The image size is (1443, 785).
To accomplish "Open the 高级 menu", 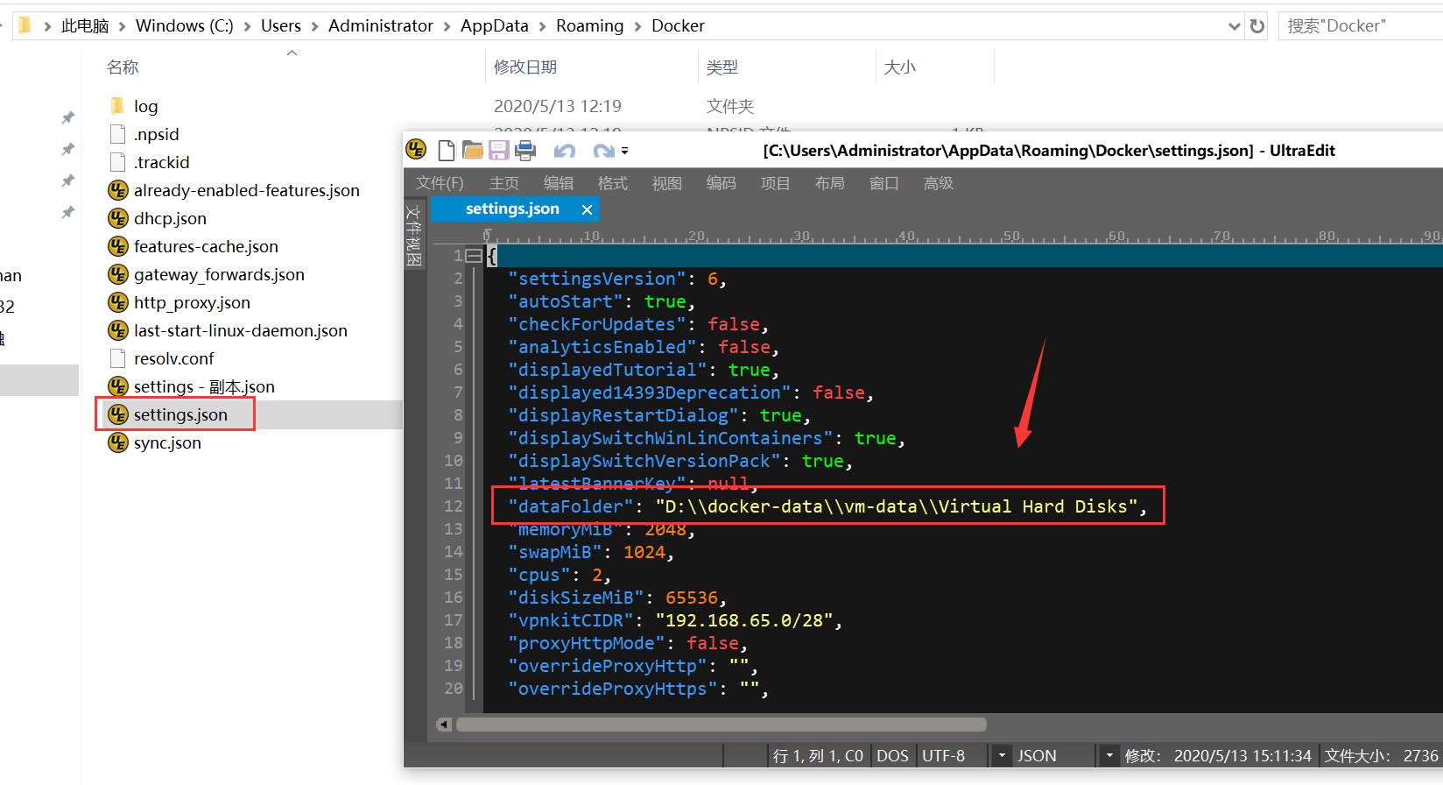I will coord(939,183).
